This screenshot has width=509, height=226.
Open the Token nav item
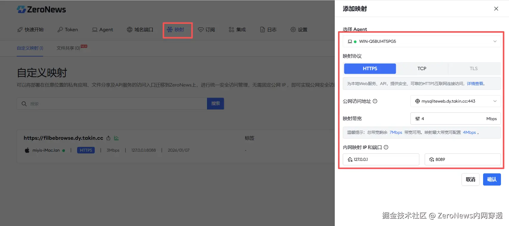(x=68, y=29)
